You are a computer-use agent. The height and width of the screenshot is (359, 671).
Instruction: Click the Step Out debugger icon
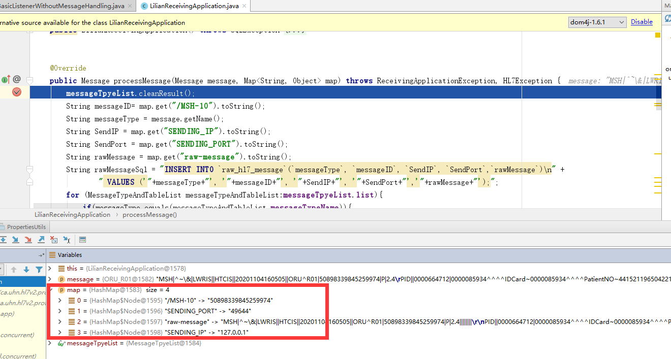(41, 240)
